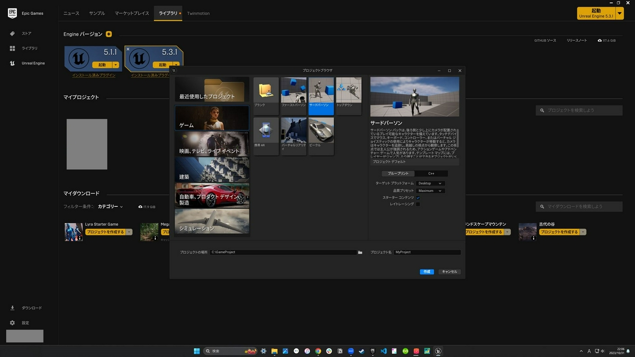Select the Third Person (サードパーソン) template

[x=321, y=96]
